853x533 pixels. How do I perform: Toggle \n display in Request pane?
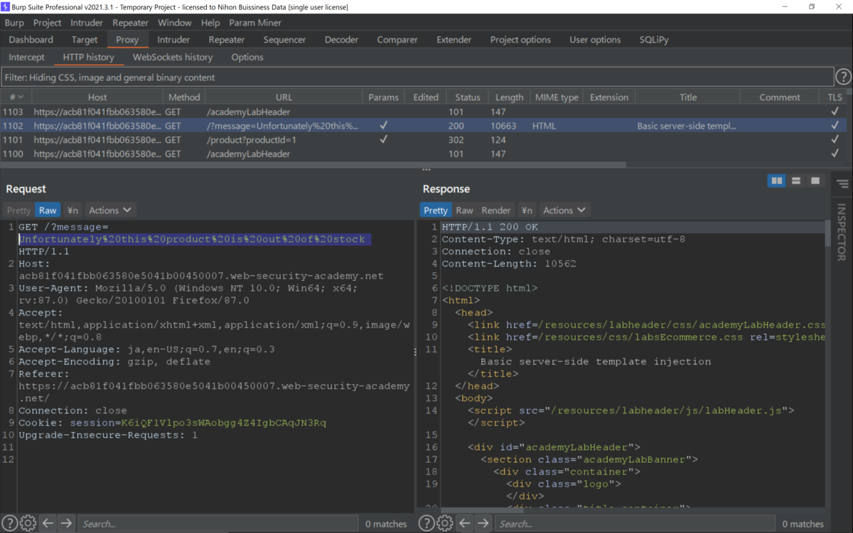click(73, 210)
